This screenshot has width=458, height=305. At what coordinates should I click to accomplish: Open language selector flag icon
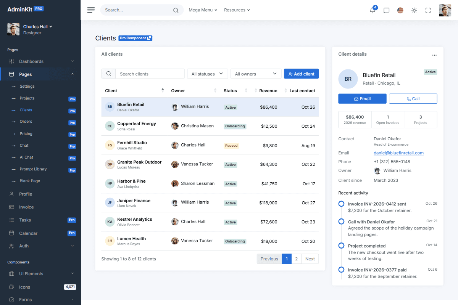(x=400, y=10)
